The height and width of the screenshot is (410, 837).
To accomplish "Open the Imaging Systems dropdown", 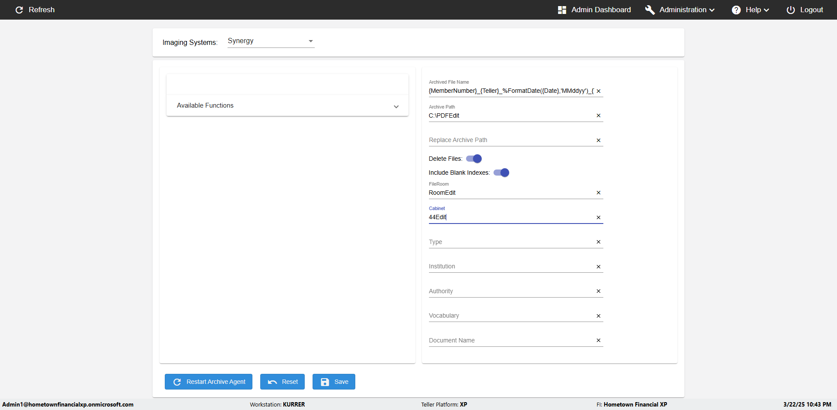I will [x=271, y=41].
